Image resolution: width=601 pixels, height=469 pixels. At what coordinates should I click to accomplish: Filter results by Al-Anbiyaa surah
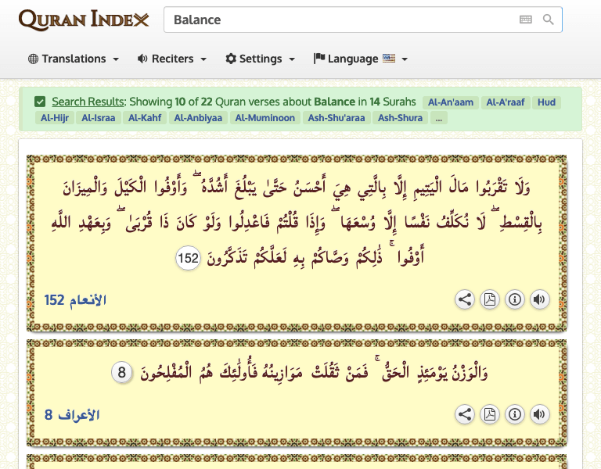click(x=198, y=118)
